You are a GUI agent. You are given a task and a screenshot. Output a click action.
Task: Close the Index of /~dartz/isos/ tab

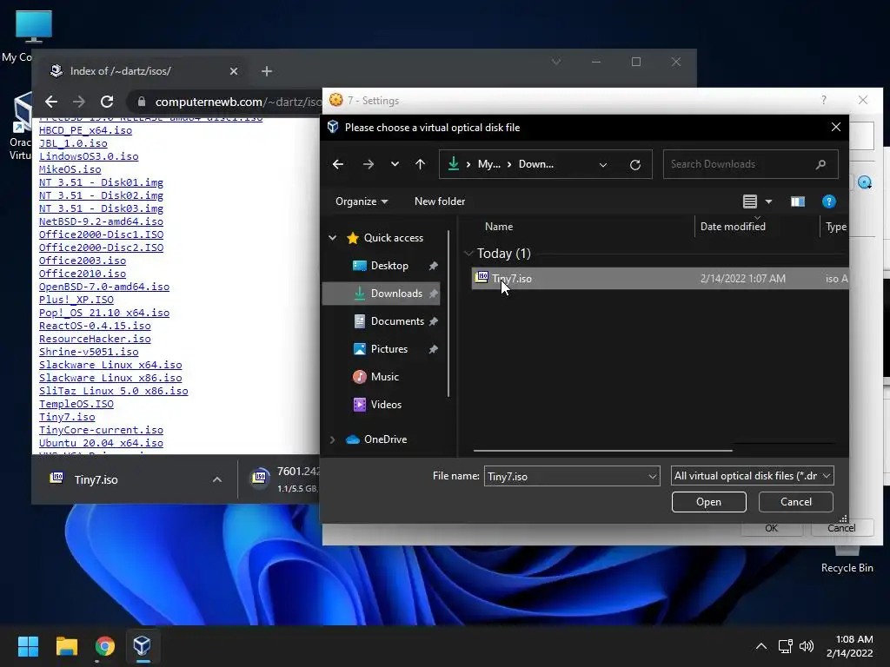233,71
